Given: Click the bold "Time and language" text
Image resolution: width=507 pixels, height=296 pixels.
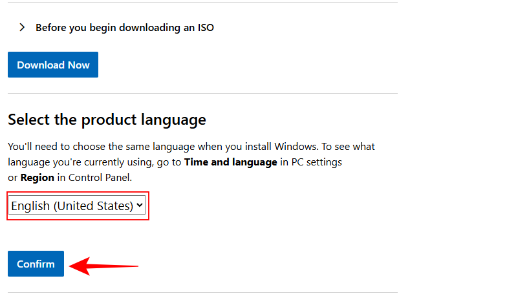Looking at the screenshot, I should pos(230,162).
